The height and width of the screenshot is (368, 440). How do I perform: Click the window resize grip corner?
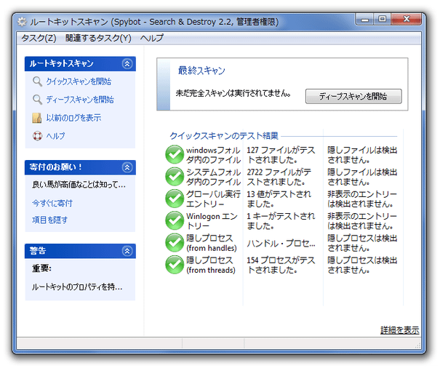(417, 345)
